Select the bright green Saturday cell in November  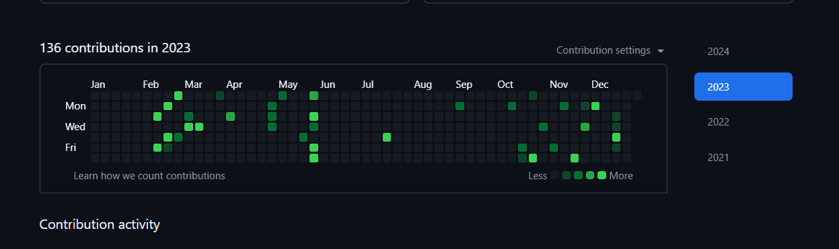(575, 158)
